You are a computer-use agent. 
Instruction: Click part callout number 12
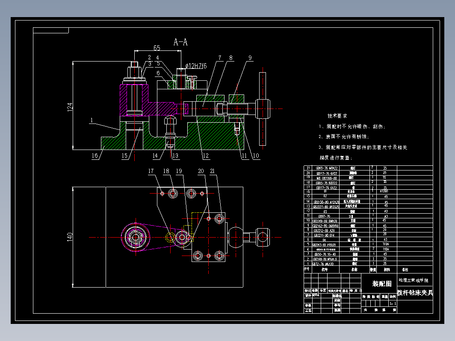[x=205, y=156]
